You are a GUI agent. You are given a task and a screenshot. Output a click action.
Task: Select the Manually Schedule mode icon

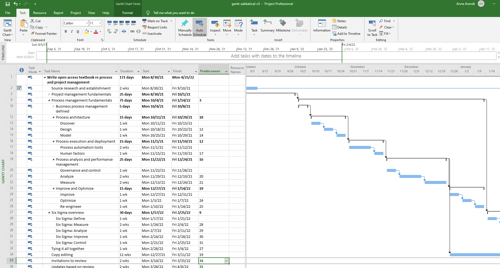click(x=185, y=27)
